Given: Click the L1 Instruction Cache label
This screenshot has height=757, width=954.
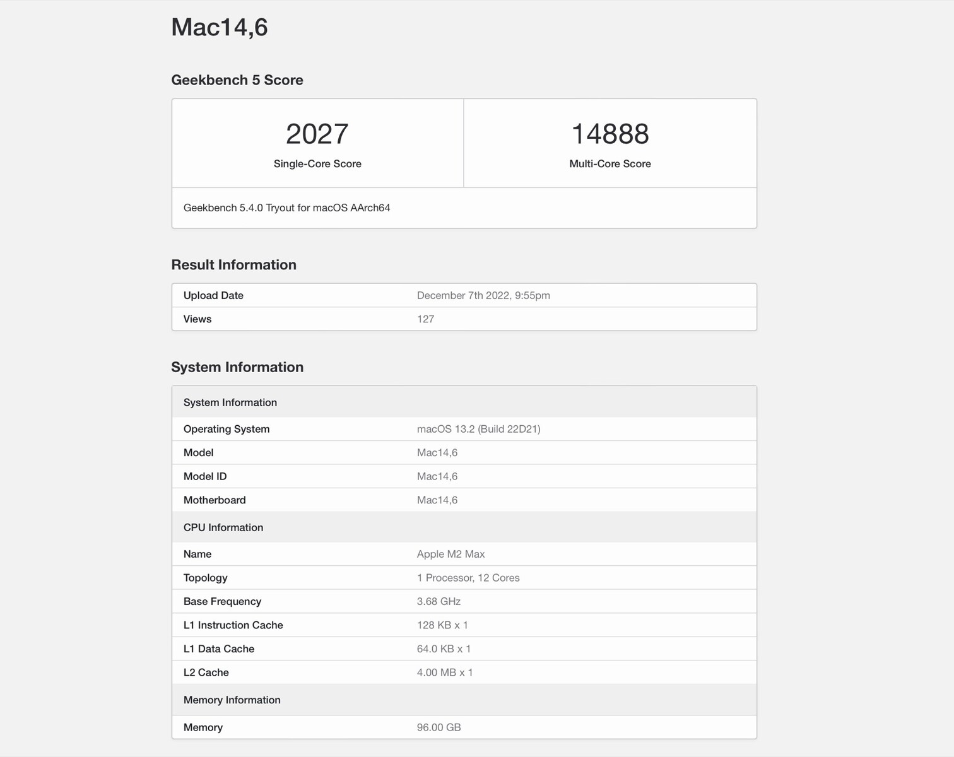Looking at the screenshot, I should point(233,625).
